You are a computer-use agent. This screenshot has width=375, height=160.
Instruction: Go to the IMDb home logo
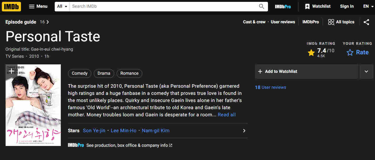coord(11,6)
